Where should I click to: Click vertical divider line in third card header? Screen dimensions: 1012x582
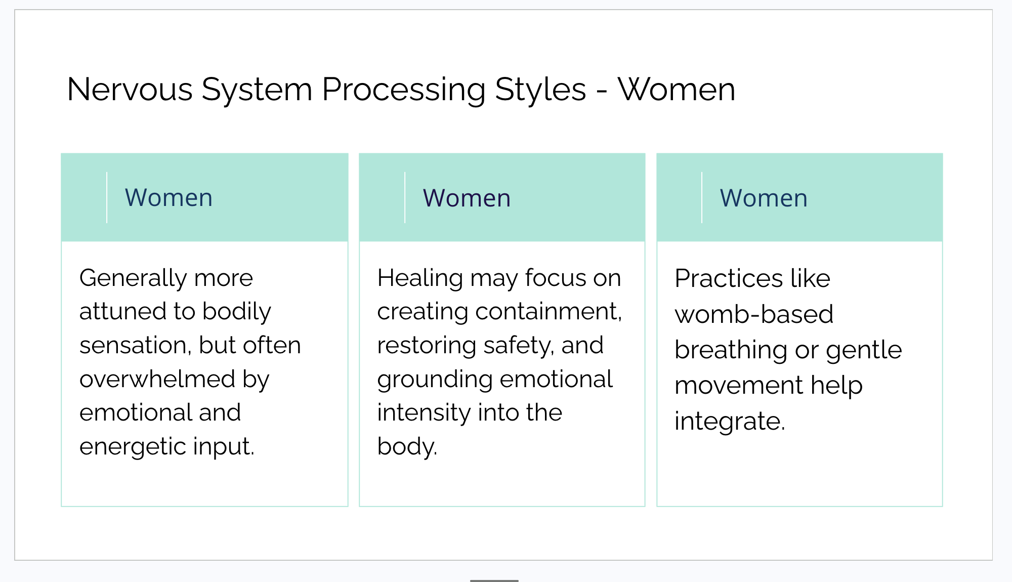coord(702,197)
